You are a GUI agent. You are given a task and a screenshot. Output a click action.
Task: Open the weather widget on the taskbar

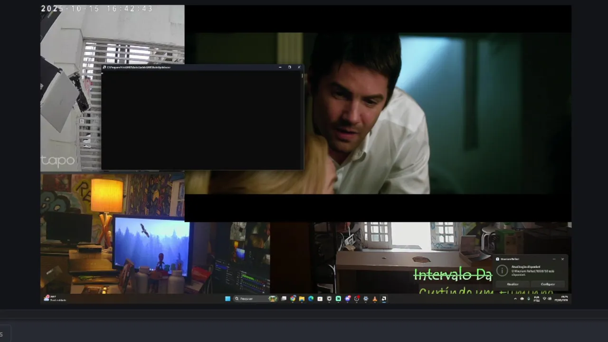pos(55,298)
